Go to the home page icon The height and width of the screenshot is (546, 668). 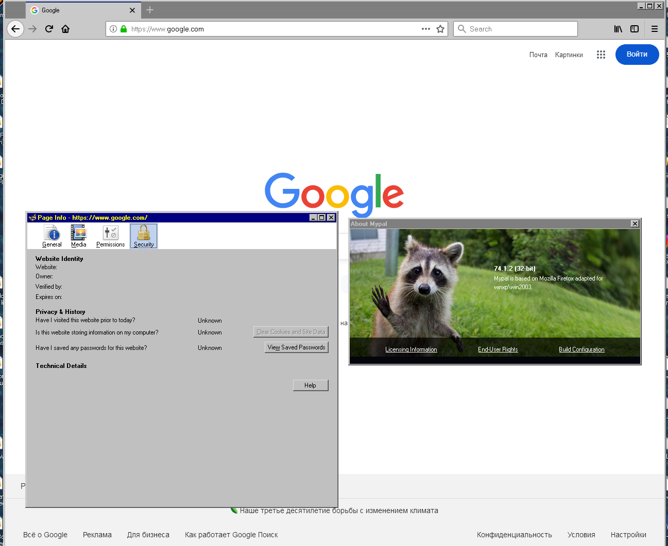tap(65, 29)
